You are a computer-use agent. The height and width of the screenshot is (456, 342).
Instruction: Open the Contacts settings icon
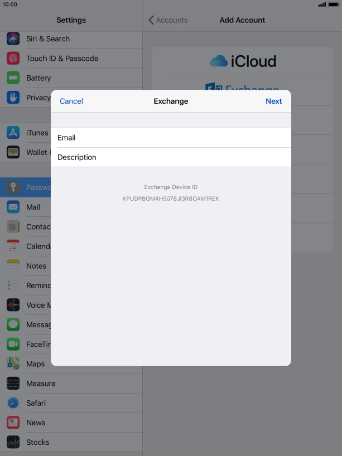[x=13, y=226]
